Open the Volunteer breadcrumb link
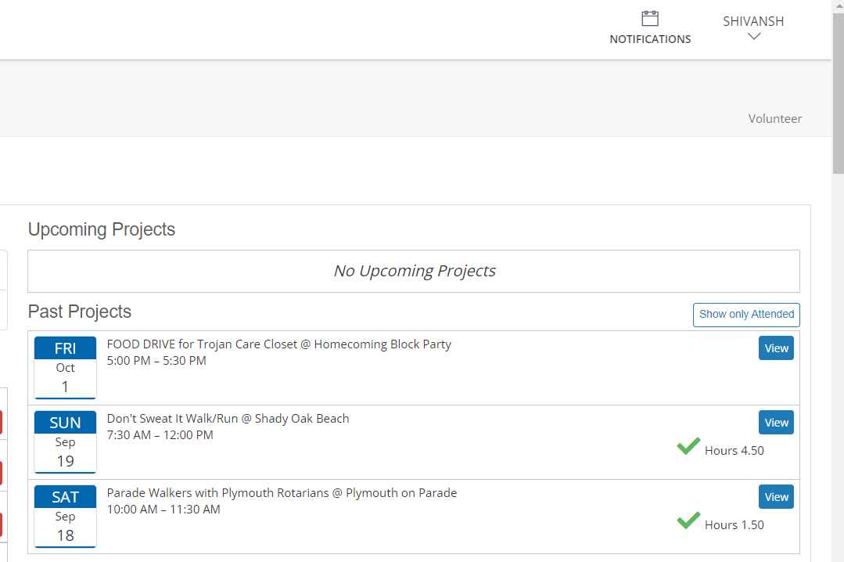This screenshot has height=562, width=844. pyautogui.click(x=774, y=119)
